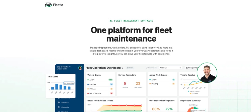Click the circular photo of smiling man
This screenshot has width=251, height=112.
(207, 73)
